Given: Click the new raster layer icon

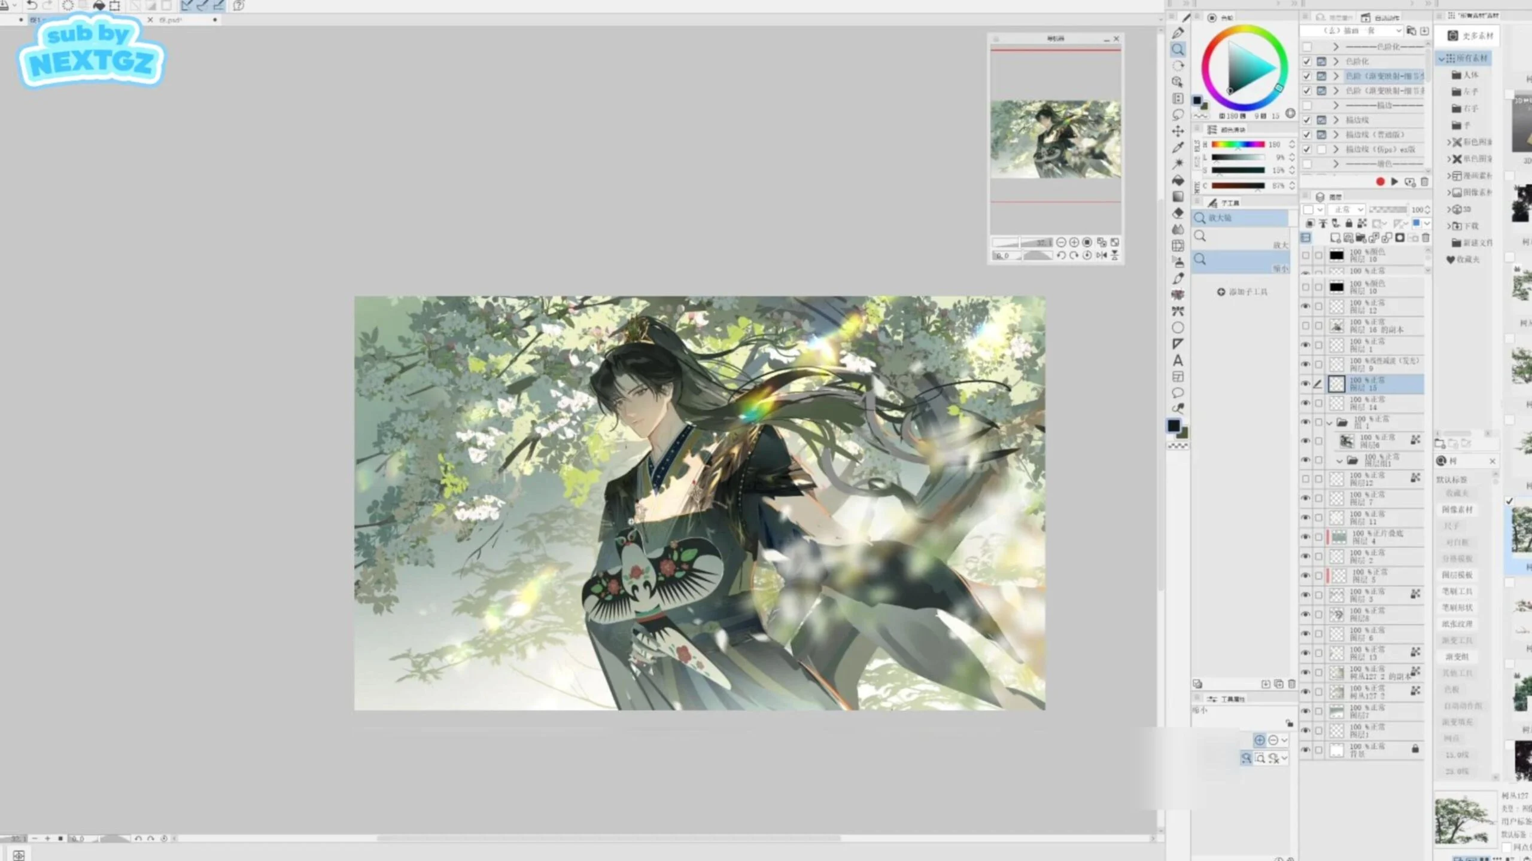Looking at the screenshot, I should pos(1335,238).
